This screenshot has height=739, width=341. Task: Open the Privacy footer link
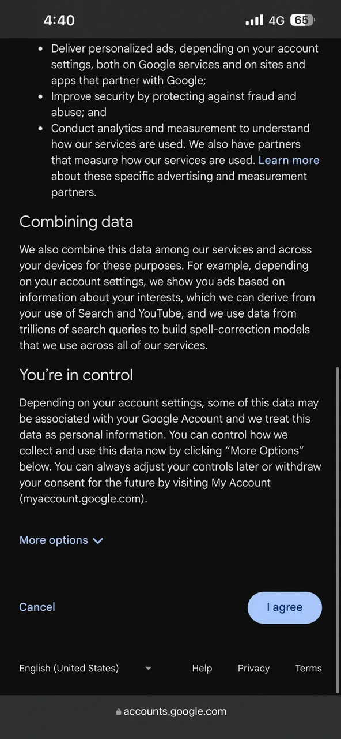(253, 668)
